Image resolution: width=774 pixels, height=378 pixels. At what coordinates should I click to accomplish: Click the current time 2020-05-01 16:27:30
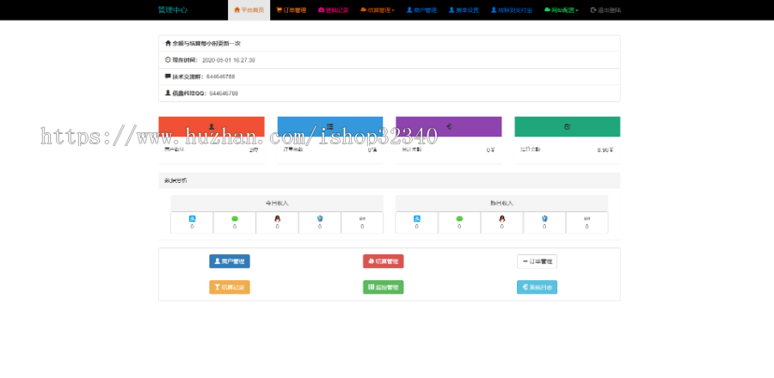click(x=229, y=60)
